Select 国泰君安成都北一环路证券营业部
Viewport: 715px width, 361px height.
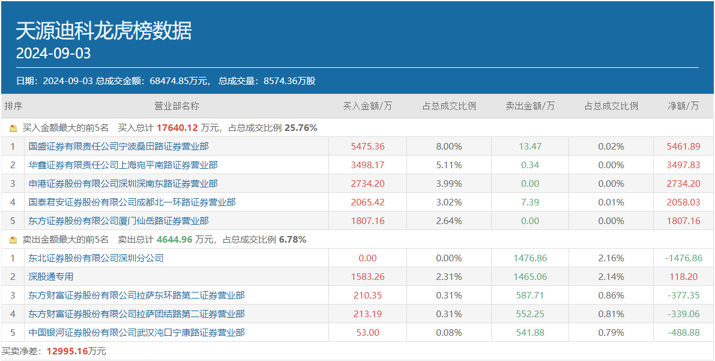click(132, 202)
